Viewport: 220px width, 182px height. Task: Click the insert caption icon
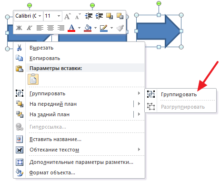[x=20, y=139]
